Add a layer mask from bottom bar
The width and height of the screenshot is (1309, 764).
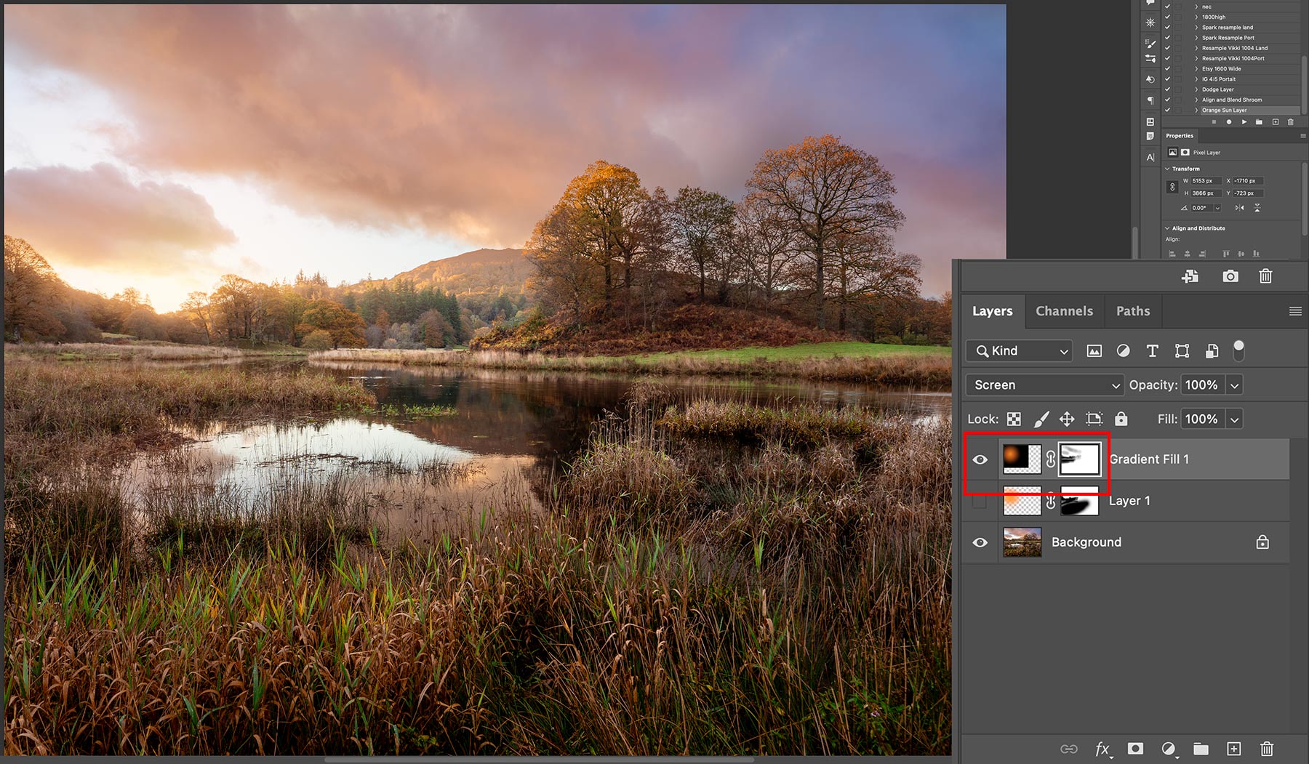click(1134, 749)
